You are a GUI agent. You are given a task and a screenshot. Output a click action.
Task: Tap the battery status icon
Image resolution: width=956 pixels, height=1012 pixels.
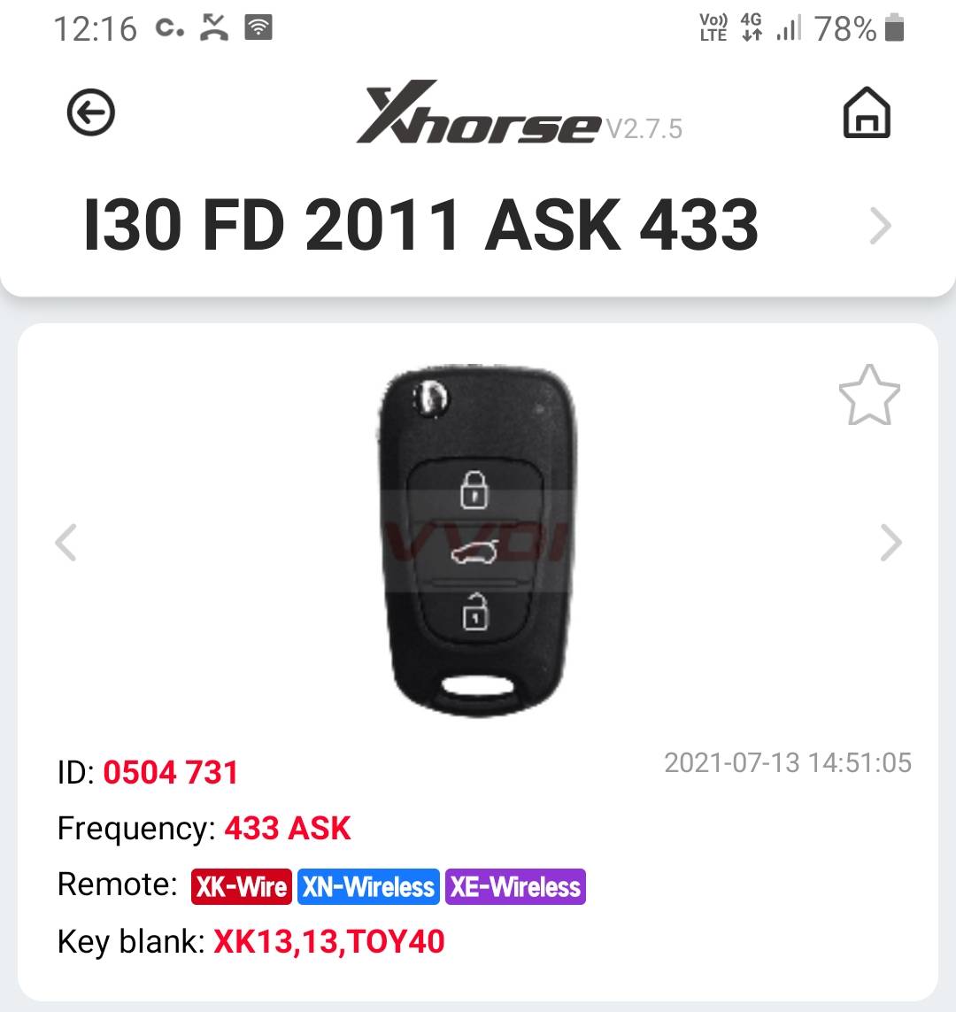tap(894, 28)
